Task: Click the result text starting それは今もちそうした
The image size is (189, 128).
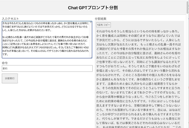Action: tap(138, 79)
